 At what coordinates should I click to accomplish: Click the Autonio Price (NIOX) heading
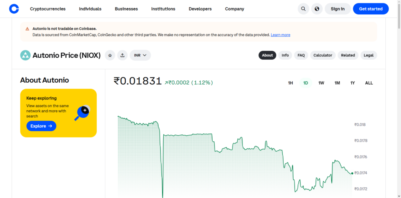coord(67,55)
